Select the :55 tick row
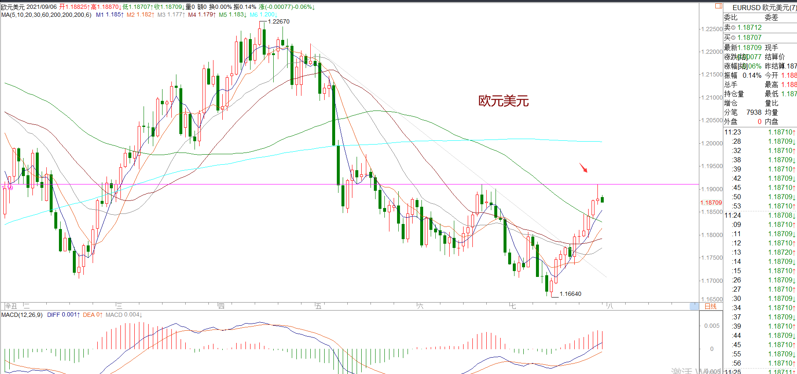This screenshot has width=797, height=374. [x=760, y=354]
